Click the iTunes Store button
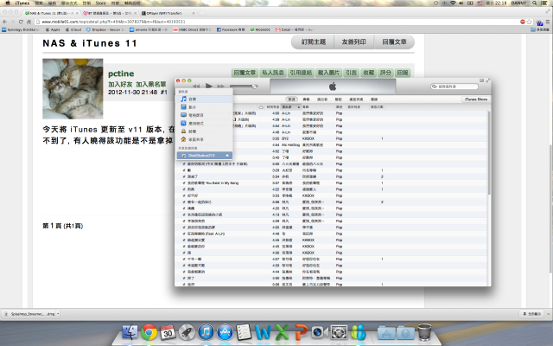 point(476,99)
